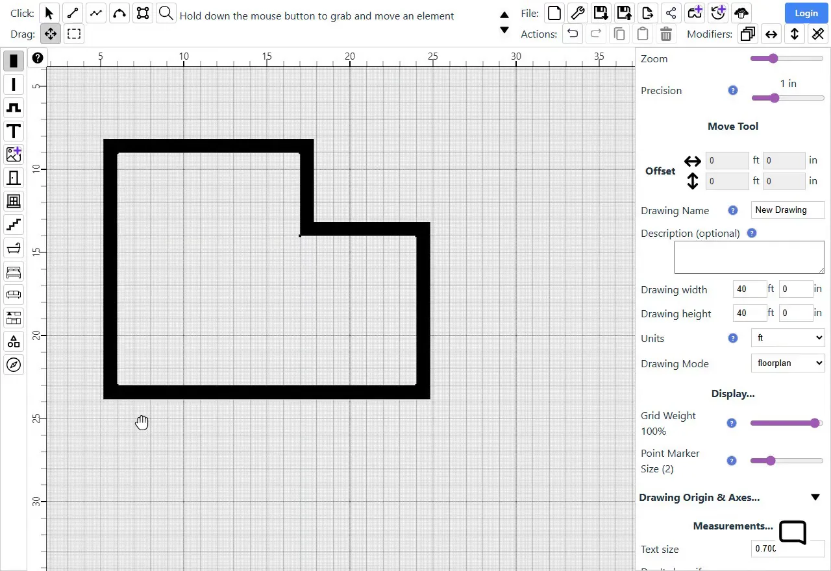Open the Drawing Mode floorplan dropdown
Viewport: 831px width, 571px height.
pyautogui.click(x=788, y=363)
